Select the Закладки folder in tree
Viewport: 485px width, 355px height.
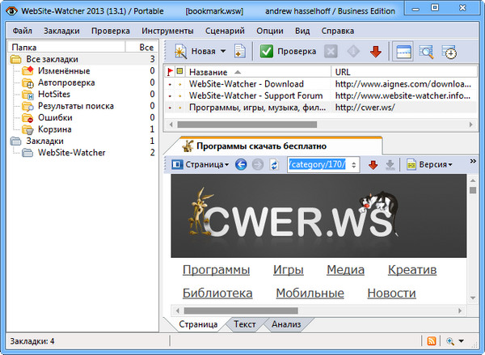[x=44, y=141]
